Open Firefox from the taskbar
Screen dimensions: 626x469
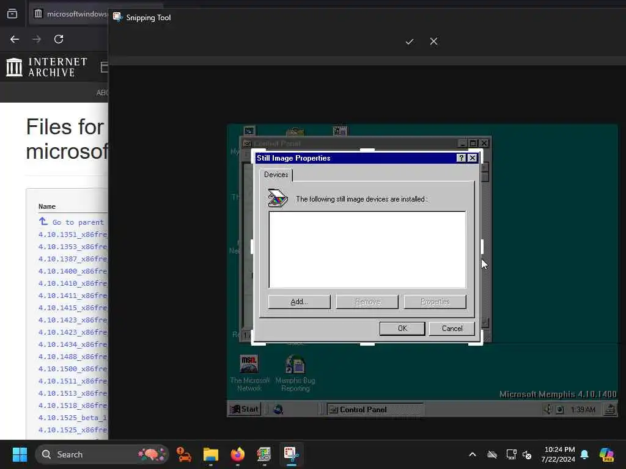pos(238,454)
